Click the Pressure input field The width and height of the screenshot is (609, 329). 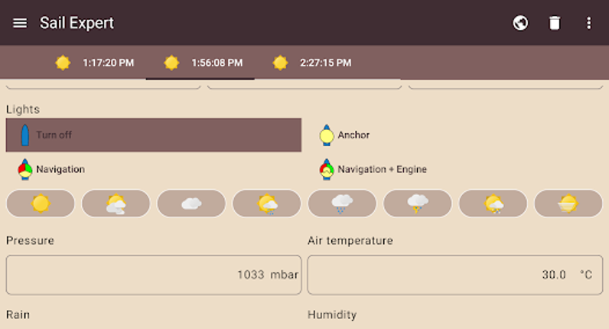coord(153,275)
